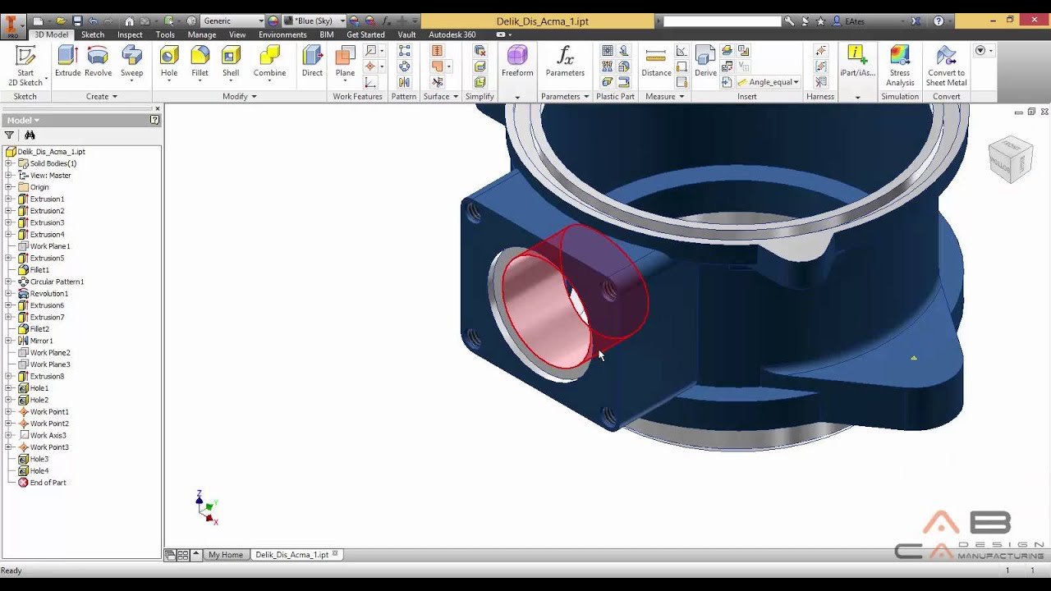
Task: Open the Manage ribbon tab
Action: coord(202,34)
